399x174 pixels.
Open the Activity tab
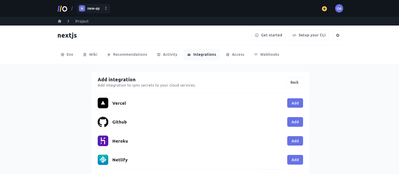point(167,55)
